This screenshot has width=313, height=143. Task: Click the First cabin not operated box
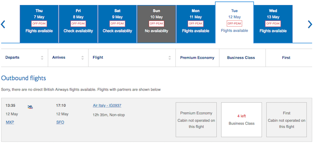[x=286, y=120]
